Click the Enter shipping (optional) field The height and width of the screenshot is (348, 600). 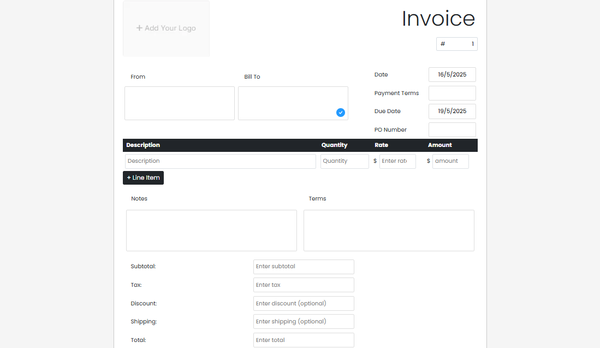tap(304, 322)
